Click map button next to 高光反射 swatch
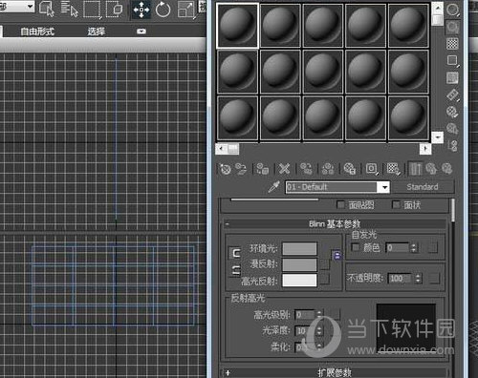478x378 pixels. [325, 279]
